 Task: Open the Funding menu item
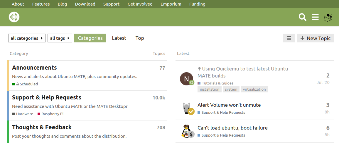coord(198,4)
